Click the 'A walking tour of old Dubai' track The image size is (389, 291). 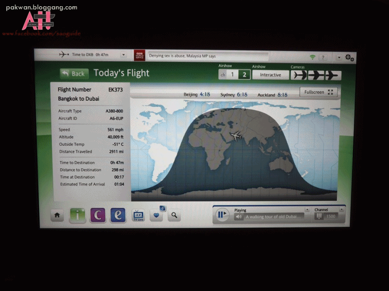273,217
